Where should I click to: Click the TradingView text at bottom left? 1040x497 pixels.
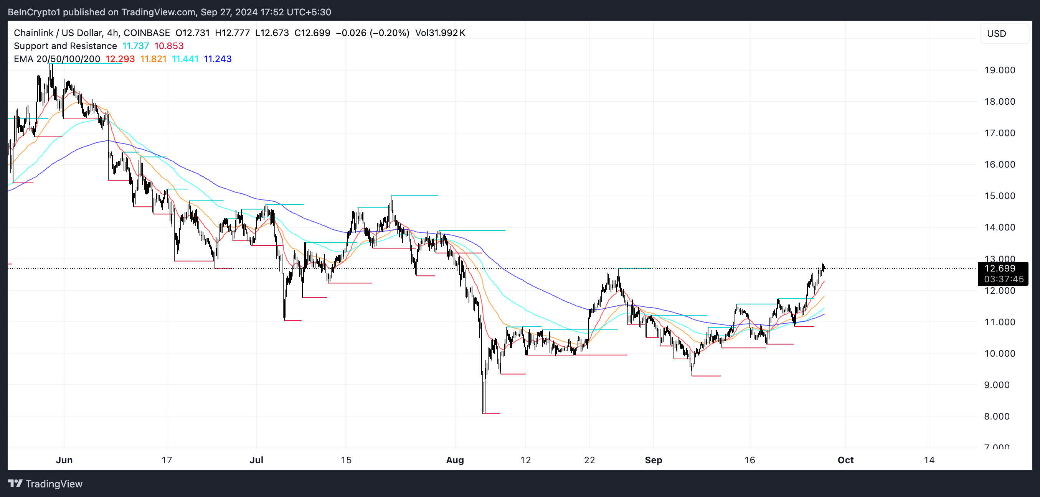point(54,484)
